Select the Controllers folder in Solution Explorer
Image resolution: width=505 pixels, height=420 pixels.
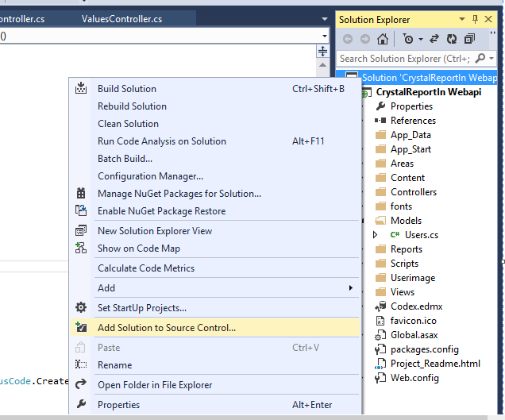coord(413,192)
